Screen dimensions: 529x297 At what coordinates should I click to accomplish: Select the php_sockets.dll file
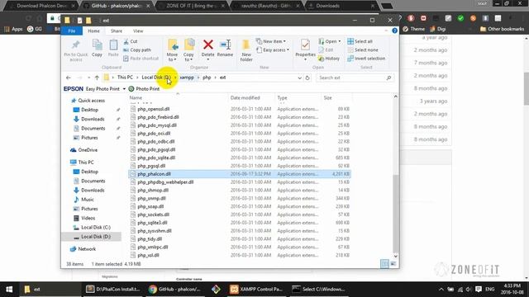[240, 214]
